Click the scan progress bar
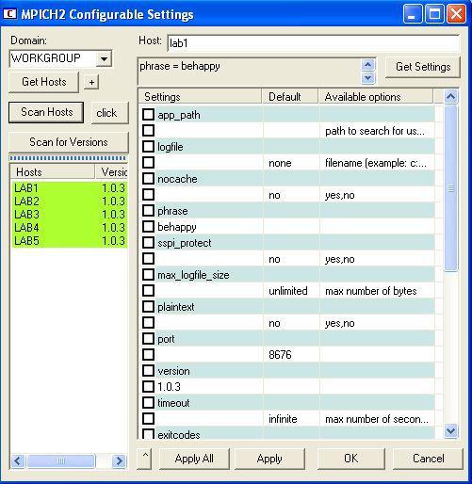 [x=68, y=158]
